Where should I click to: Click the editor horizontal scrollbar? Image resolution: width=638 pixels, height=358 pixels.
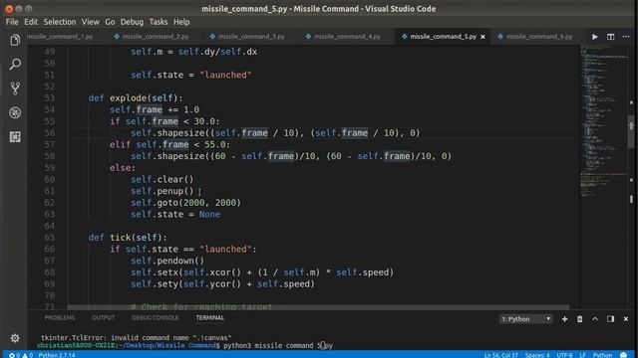coord(318,307)
